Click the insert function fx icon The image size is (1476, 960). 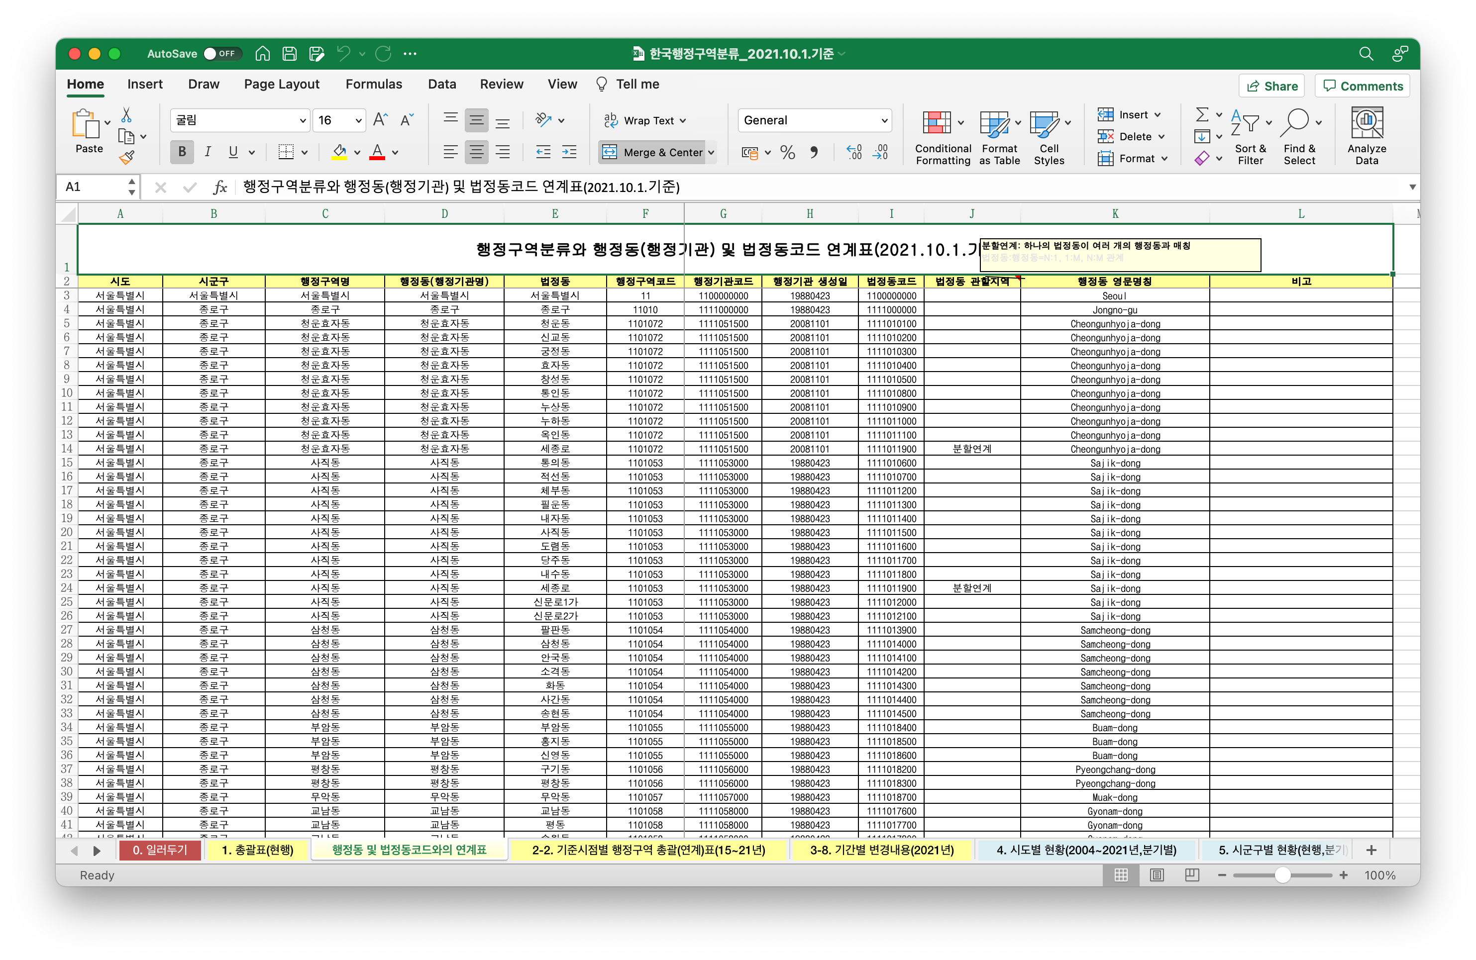[219, 187]
